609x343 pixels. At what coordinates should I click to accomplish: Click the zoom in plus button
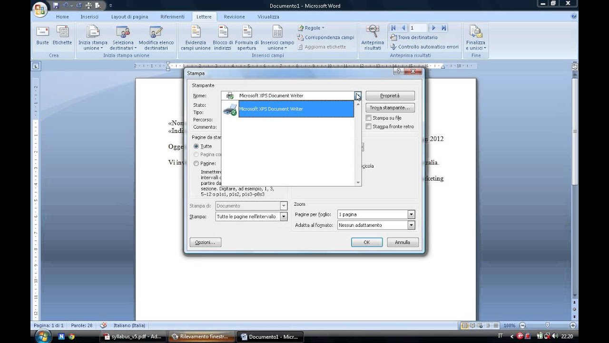coord(574,325)
